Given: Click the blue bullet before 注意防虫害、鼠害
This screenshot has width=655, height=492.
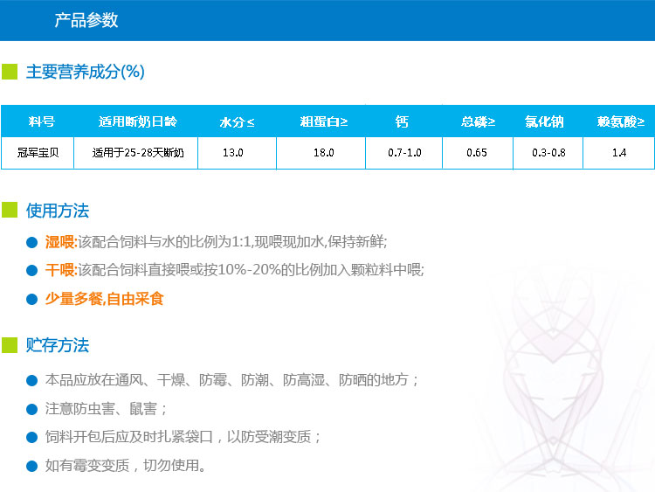Looking at the screenshot, I should point(32,408).
